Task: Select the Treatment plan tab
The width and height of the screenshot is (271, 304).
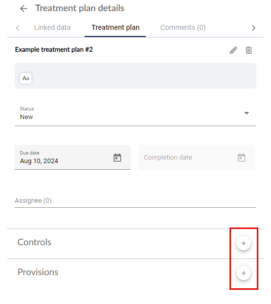Action: click(x=115, y=27)
